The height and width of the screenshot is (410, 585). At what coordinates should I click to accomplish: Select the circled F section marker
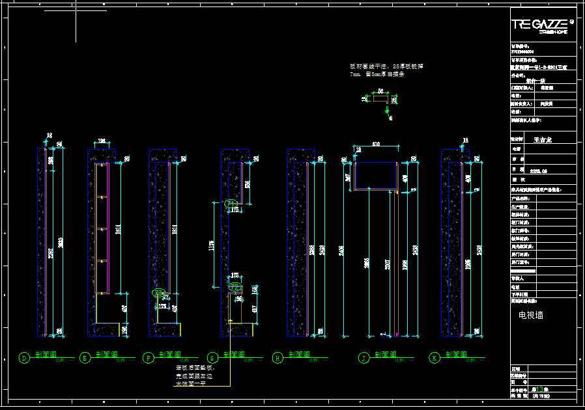[149, 358]
